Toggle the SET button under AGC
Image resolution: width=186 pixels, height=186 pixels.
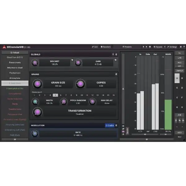[179, 66]
